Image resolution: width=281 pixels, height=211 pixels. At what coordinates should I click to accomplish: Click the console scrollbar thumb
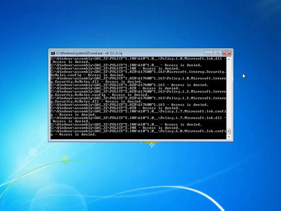(229, 132)
